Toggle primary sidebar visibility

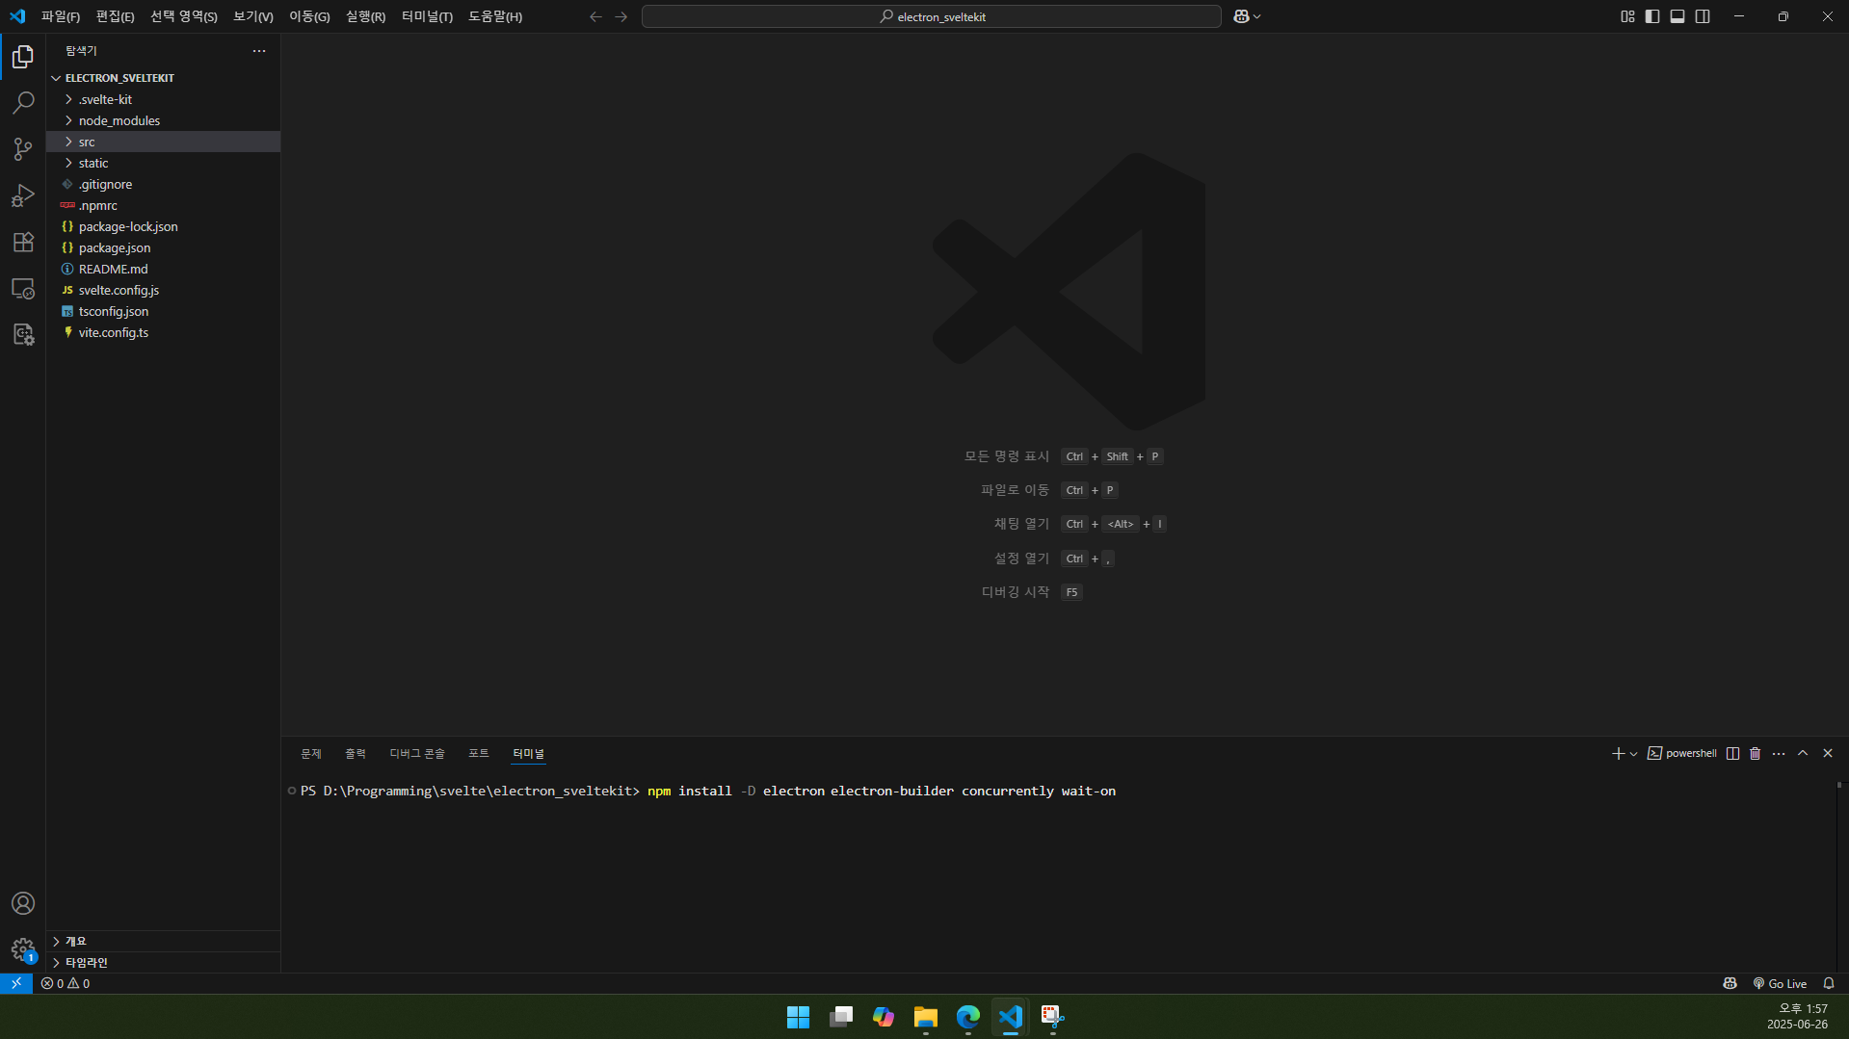tap(1652, 16)
